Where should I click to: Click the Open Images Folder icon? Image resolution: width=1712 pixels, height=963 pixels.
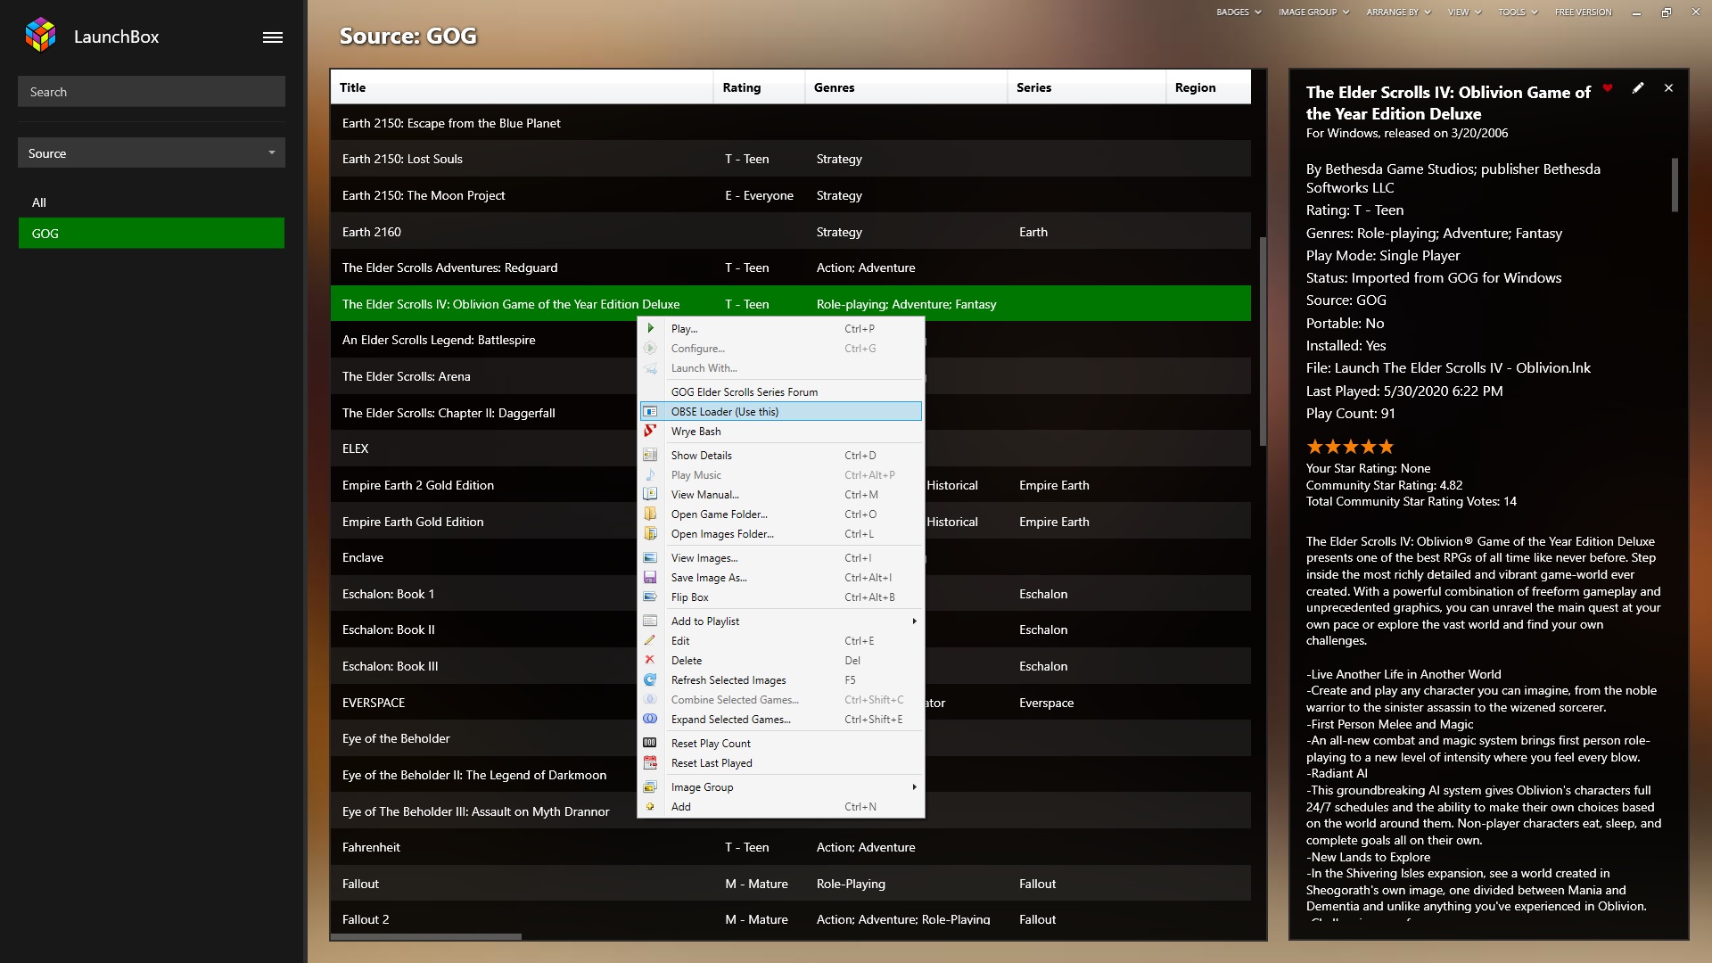[650, 533]
